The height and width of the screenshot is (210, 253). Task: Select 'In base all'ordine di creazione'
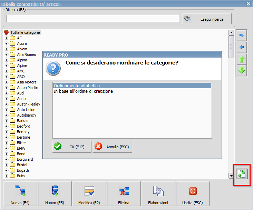pyautogui.click(x=132, y=91)
